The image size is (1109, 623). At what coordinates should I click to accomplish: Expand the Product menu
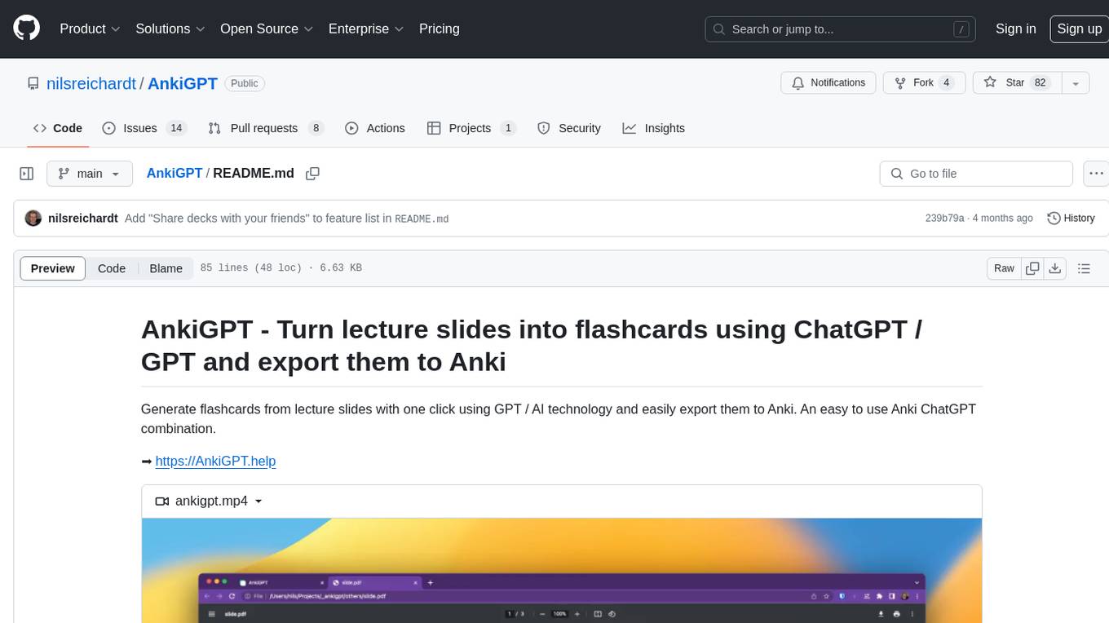click(90, 29)
